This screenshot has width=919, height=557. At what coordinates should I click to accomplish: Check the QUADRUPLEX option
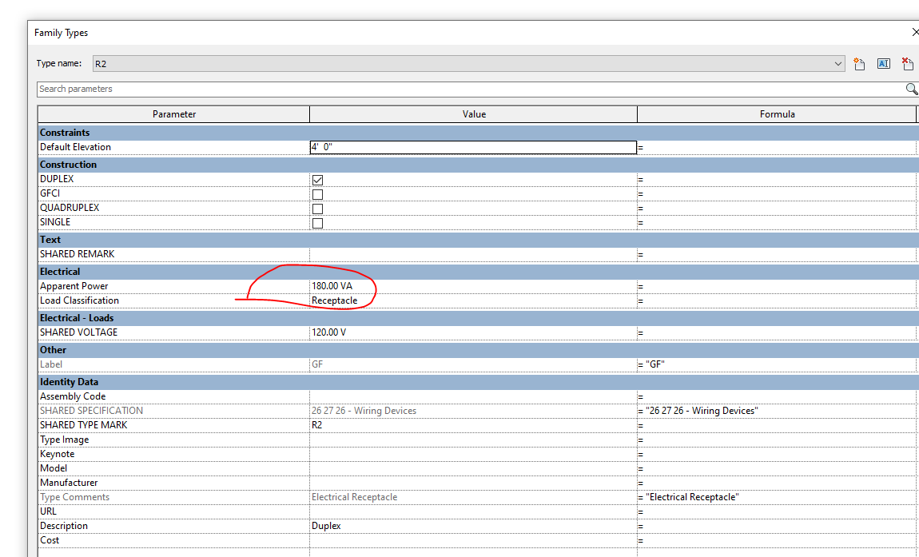point(317,209)
